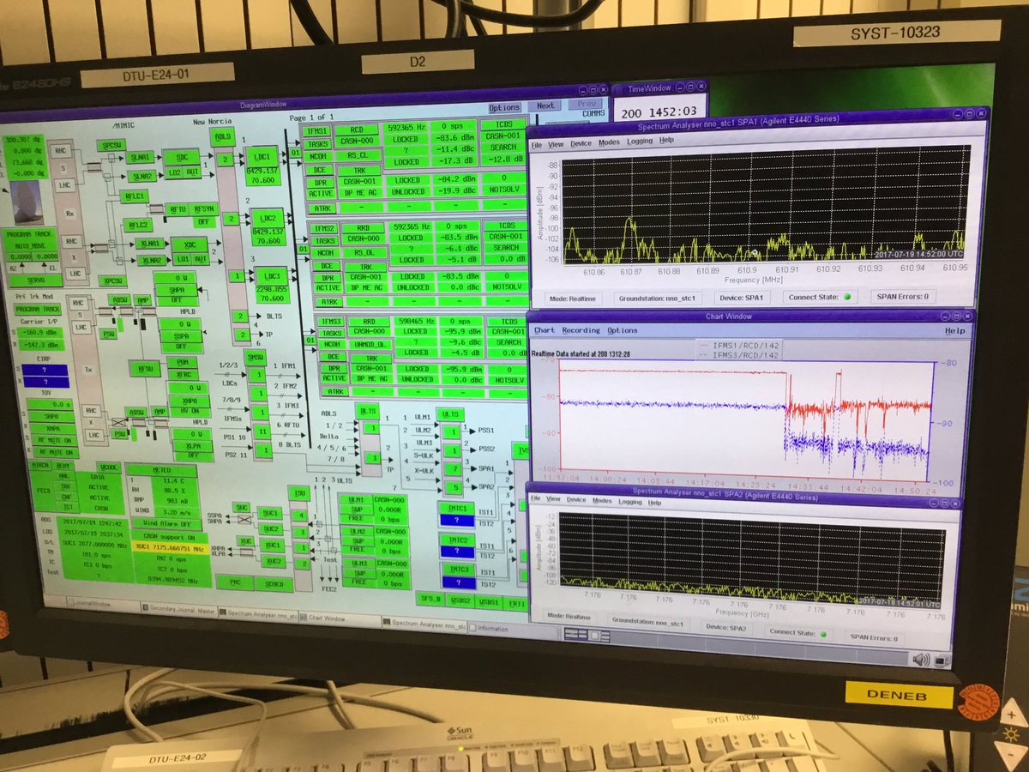Click the Connect State indicator of SPA2

[822, 634]
